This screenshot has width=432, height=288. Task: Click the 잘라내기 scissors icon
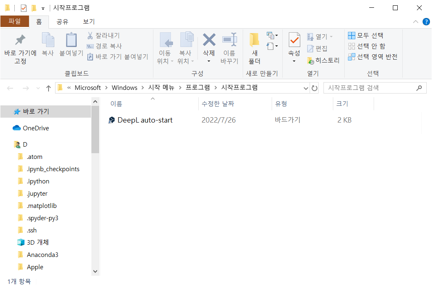coord(90,36)
